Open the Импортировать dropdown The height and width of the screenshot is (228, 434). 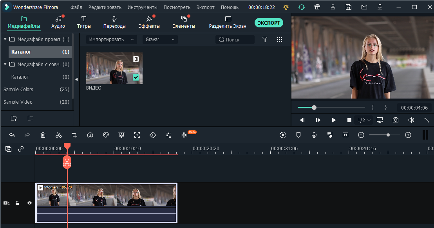pyautogui.click(x=112, y=39)
